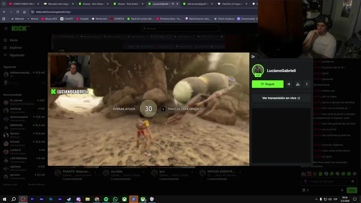Go back with browser back arrow
Screen dimensions: 361x203
(4, 12)
